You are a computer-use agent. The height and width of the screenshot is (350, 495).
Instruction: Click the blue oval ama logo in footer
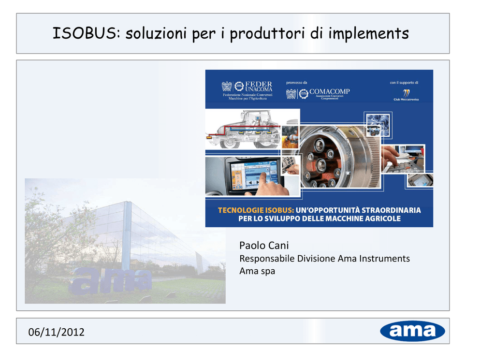click(412, 331)
